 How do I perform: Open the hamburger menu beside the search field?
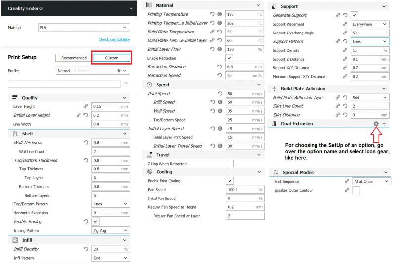126,84
